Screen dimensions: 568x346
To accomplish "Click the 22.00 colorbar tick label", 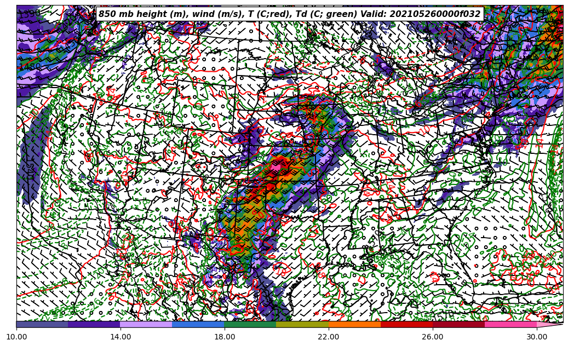I will coord(329,337).
